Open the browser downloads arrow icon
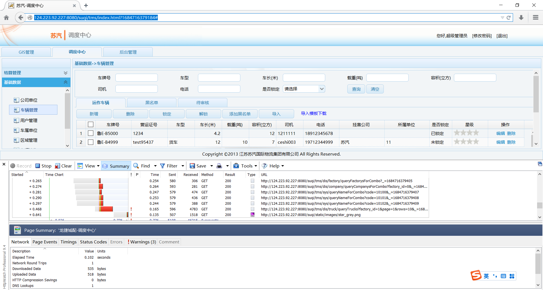Image resolution: width=543 pixels, height=290 pixels. [x=521, y=18]
